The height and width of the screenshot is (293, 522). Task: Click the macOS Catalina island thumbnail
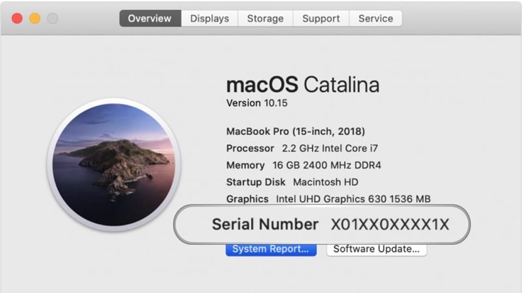pyautogui.click(x=114, y=165)
